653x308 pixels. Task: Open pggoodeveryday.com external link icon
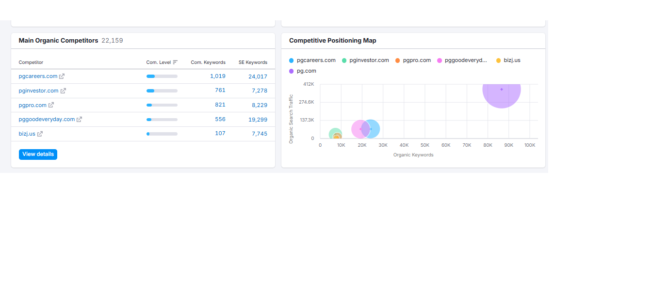(79, 120)
